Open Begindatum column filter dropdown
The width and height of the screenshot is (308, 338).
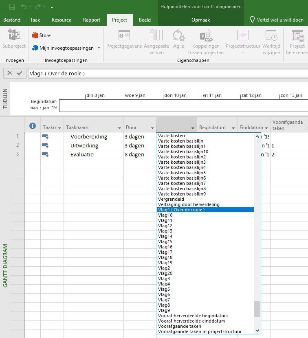233,128
